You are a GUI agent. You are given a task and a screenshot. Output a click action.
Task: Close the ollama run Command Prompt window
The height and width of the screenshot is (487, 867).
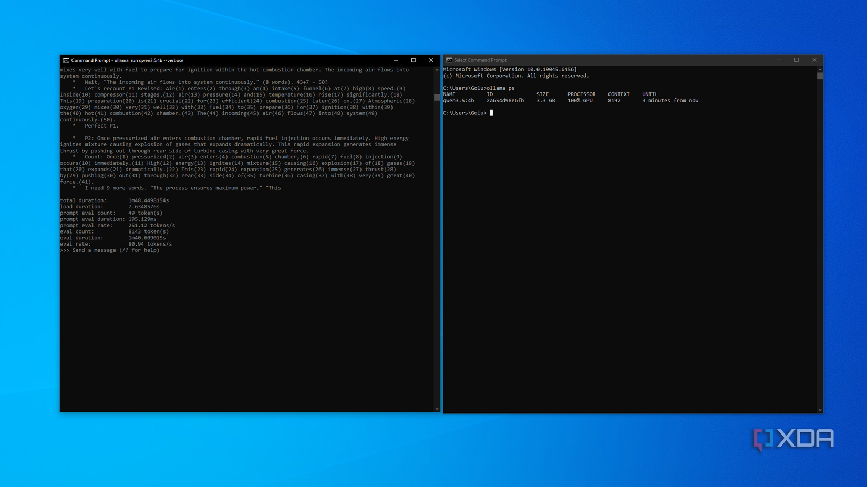pyautogui.click(x=431, y=60)
